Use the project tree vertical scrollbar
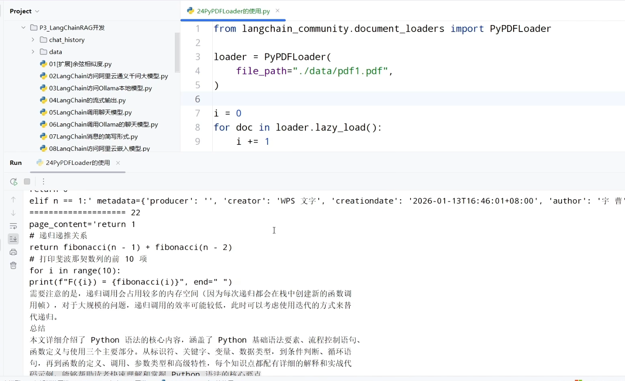625x381 pixels. [177, 53]
